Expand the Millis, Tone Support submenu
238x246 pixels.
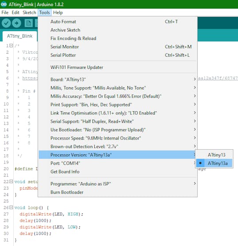click(118, 88)
